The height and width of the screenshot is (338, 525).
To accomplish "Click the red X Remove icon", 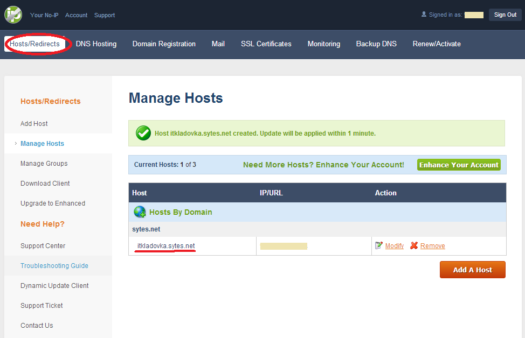I will [414, 246].
